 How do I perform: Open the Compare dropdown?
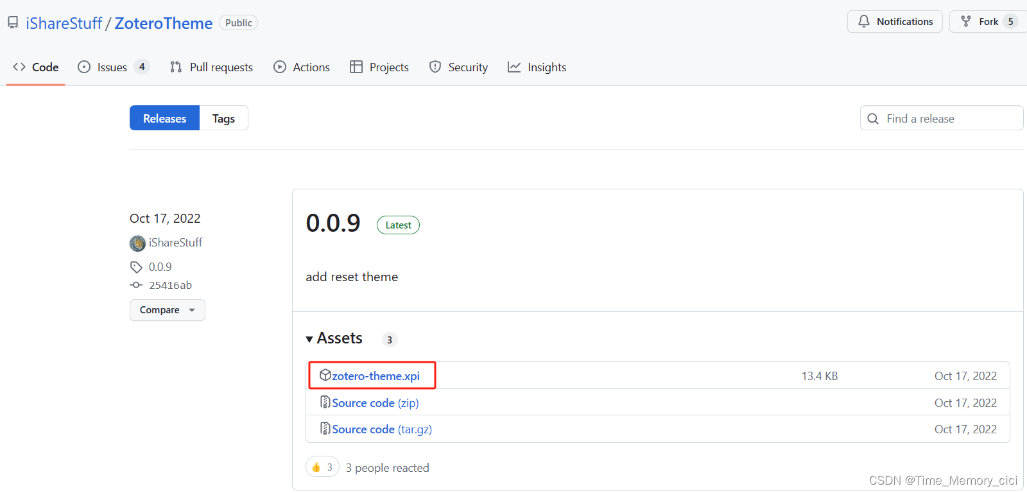point(168,310)
